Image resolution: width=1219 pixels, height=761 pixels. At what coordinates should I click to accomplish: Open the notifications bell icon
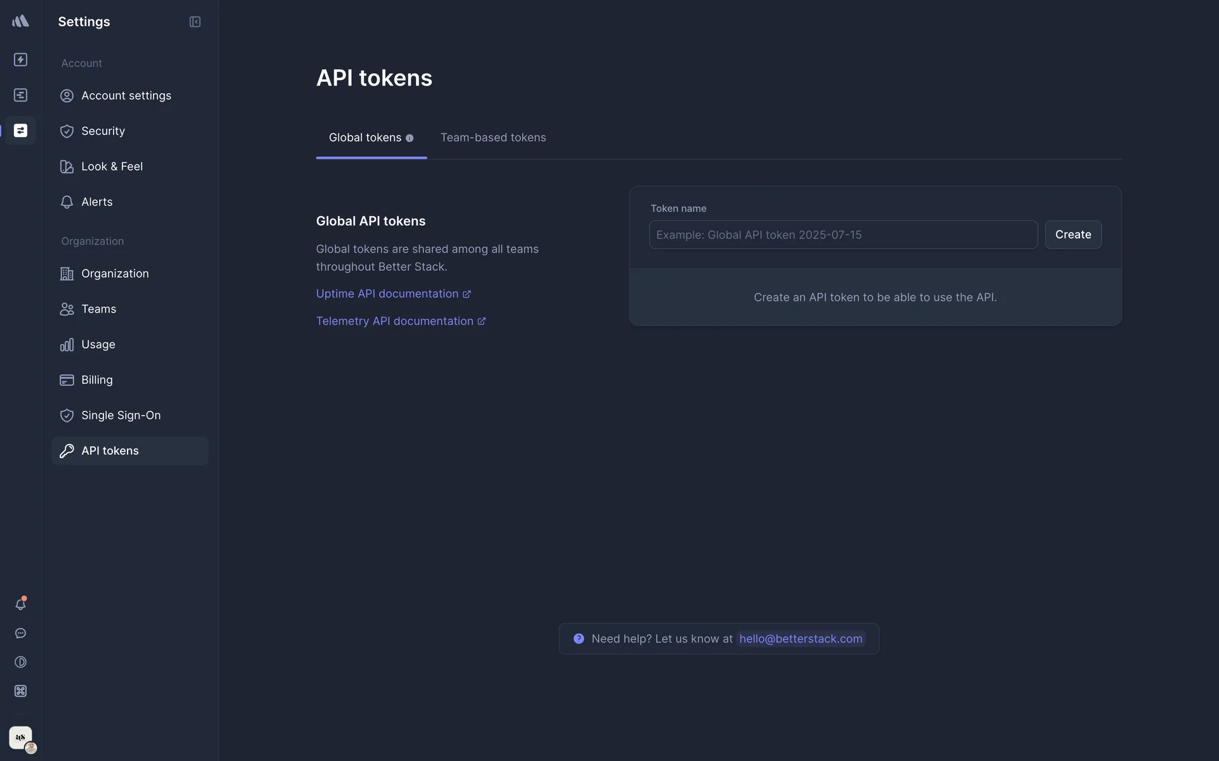[20, 604]
